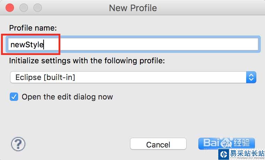Click the 'Profile name:' label
The width and height of the screenshot is (265, 160).
(x=33, y=28)
